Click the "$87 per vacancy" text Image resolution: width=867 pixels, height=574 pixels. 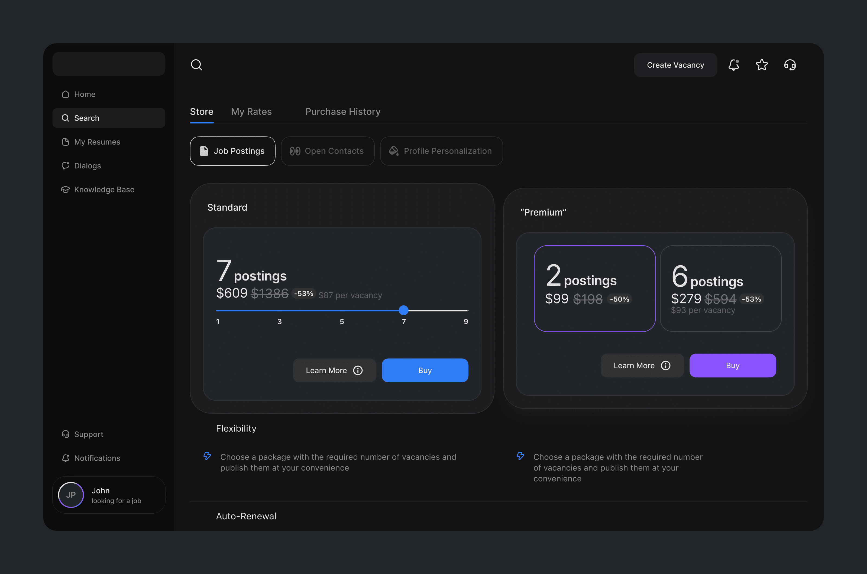point(350,295)
